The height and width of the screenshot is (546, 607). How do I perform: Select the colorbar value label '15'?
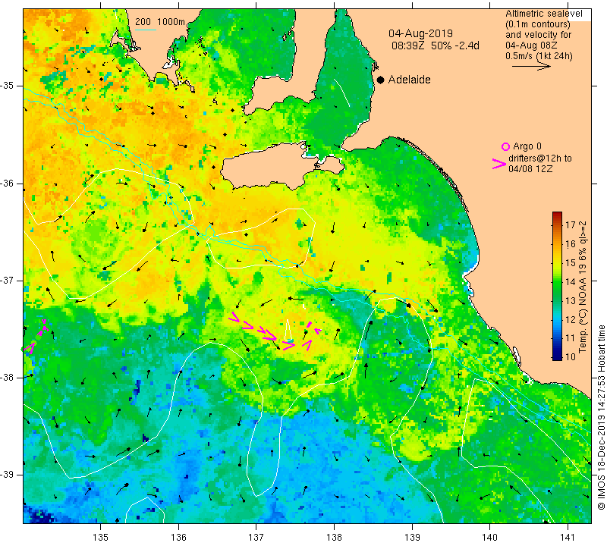[571, 262]
